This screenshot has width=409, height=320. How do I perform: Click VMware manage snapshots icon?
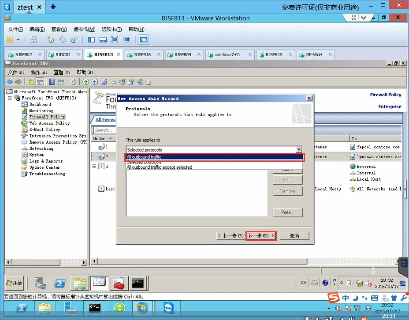coord(74,40)
